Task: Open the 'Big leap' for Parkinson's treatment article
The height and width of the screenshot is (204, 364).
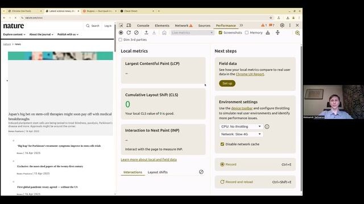Action: 59,146
